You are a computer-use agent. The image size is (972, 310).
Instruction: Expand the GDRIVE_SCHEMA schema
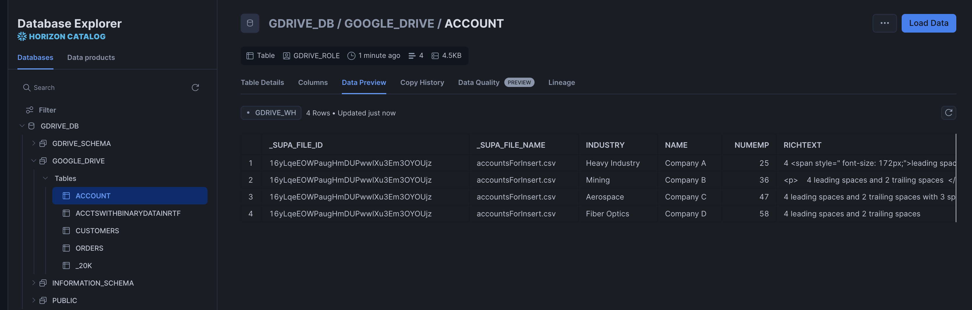(34, 143)
